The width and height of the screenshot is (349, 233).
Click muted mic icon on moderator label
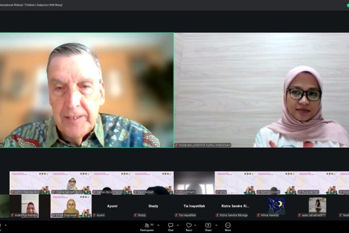(176, 145)
